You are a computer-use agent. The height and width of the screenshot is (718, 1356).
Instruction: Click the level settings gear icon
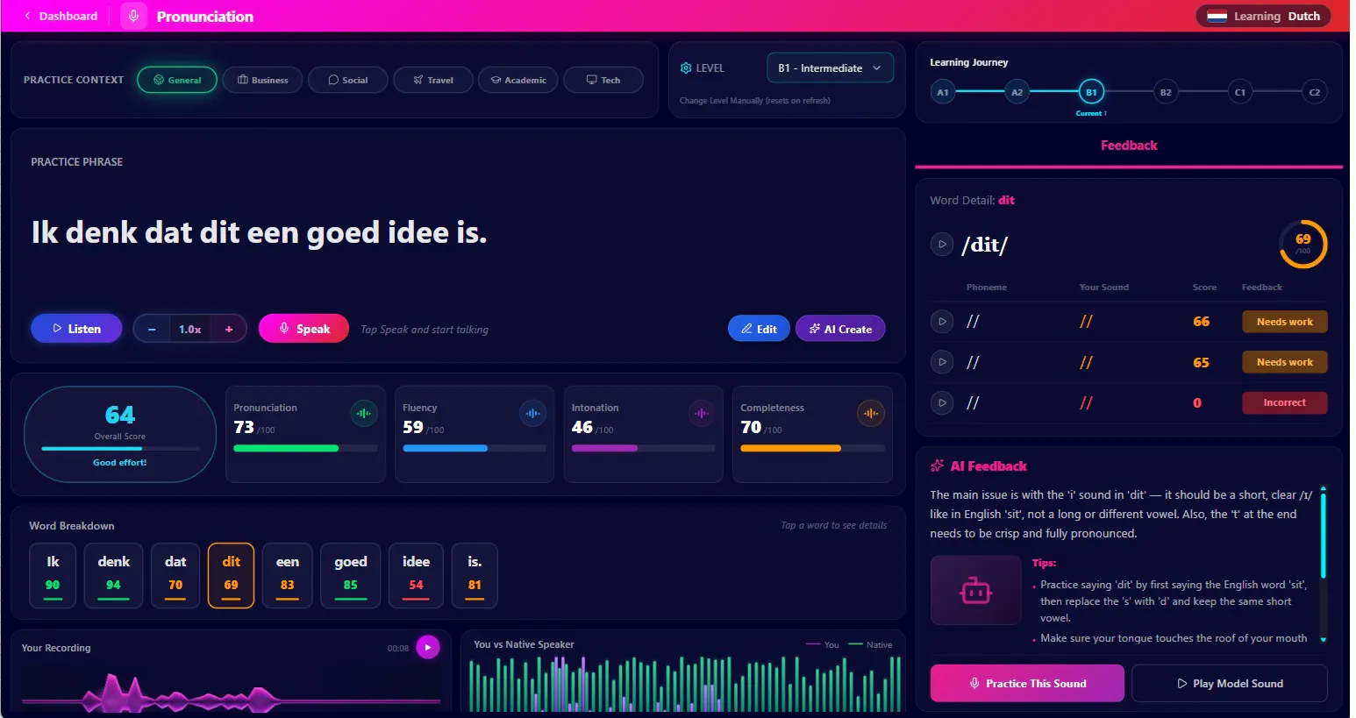pyautogui.click(x=686, y=68)
